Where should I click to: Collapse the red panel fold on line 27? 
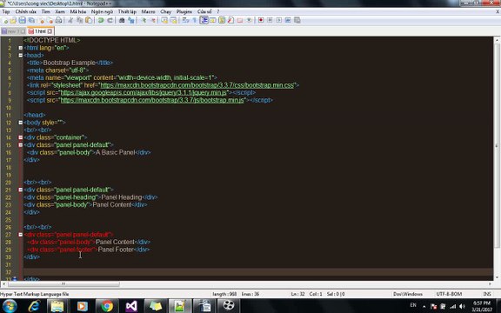click(21, 235)
